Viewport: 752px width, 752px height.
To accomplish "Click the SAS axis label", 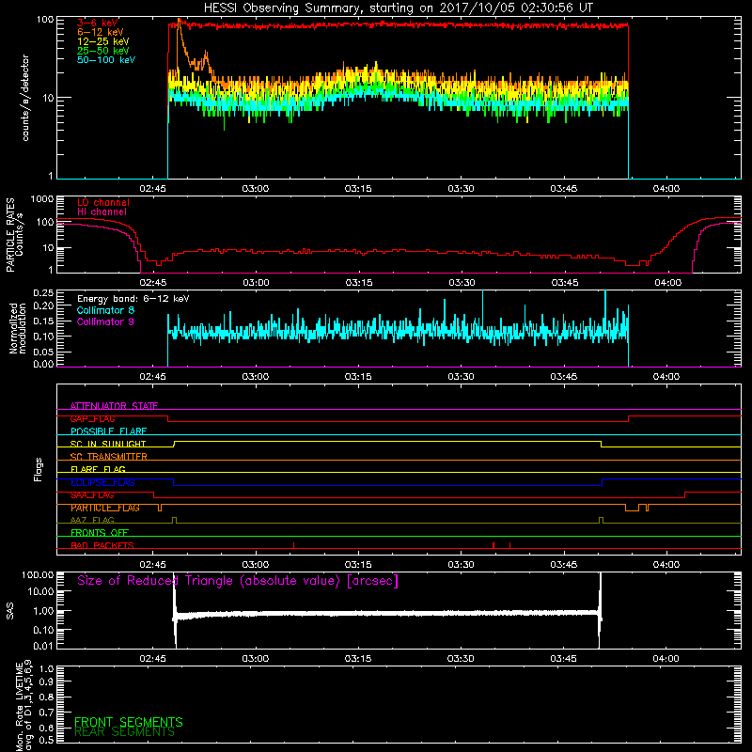I will pos(10,611).
